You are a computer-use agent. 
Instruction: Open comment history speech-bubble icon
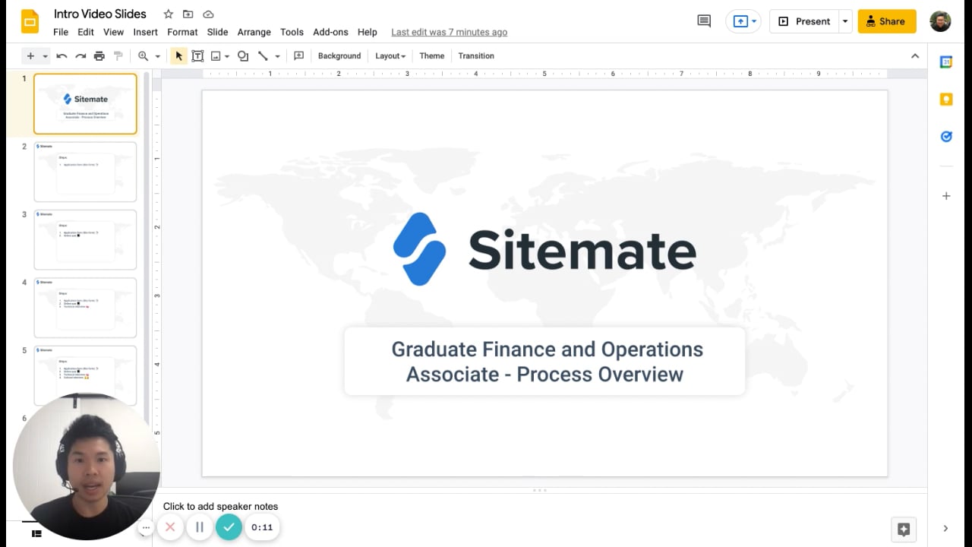pyautogui.click(x=704, y=21)
